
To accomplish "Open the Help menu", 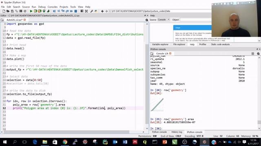I will [88, 7].
